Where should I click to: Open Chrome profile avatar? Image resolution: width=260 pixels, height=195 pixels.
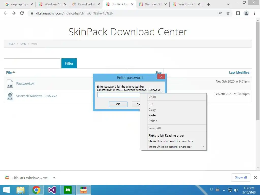[x=246, y=13]
